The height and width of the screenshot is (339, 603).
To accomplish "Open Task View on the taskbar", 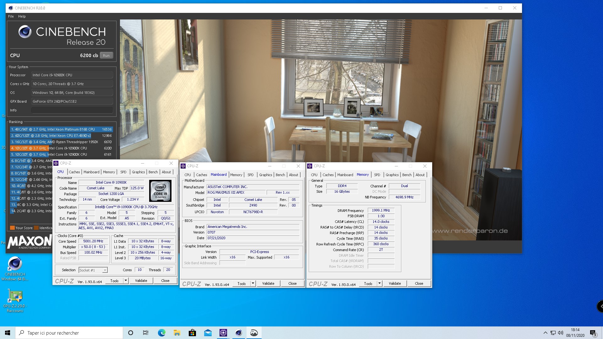I will tap(146, 333).
